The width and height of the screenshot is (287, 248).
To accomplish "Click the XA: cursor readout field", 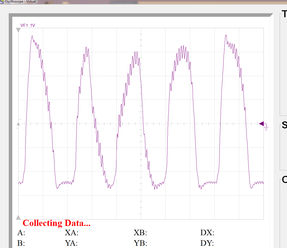I will point(72,233).
